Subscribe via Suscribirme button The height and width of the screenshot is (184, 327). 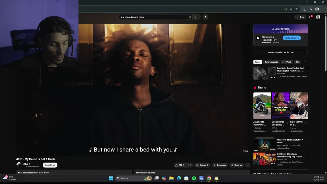click(x=50, y=165)
